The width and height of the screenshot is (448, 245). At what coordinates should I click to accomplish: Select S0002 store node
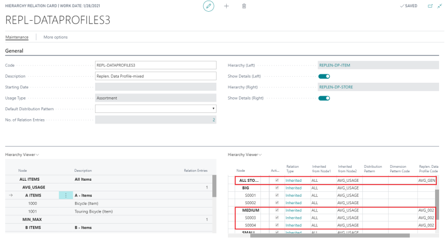coord(250,202)
